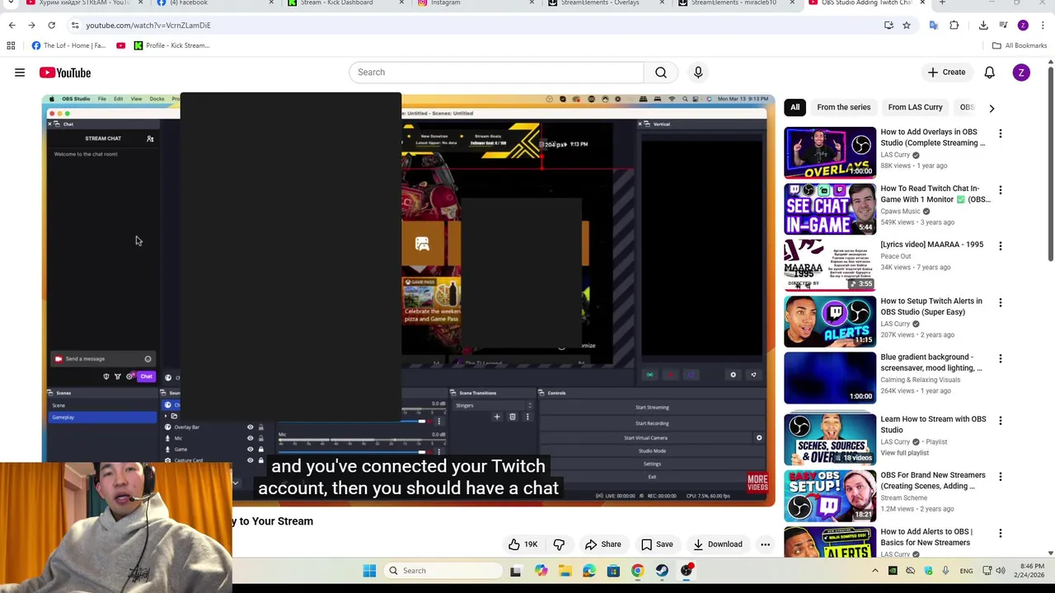Click Start Recording in OBS Controls
Viewport: 1055px width, 593px height.
652,423
